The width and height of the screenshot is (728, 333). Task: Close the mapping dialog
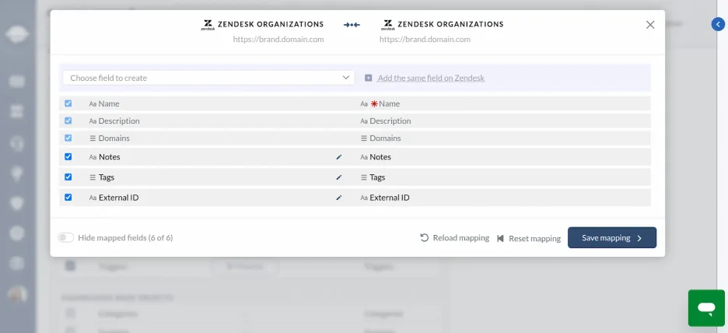[x=650, y=25]
